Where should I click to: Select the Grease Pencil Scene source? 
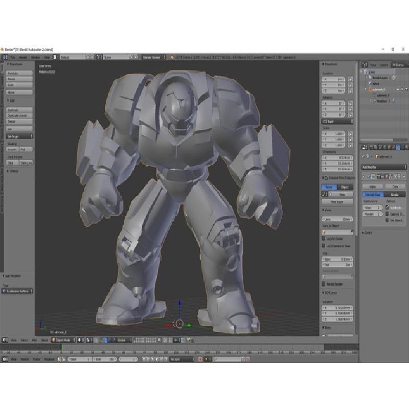pos(329,187)
